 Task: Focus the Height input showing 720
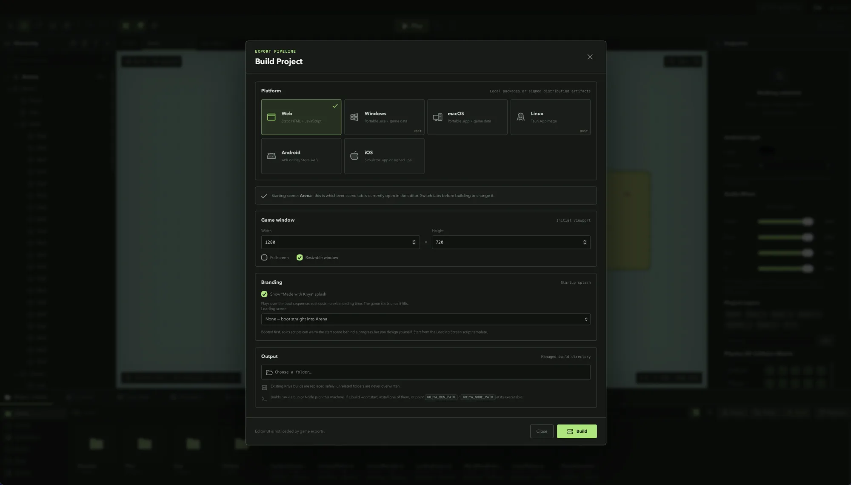tap(511, 242)
